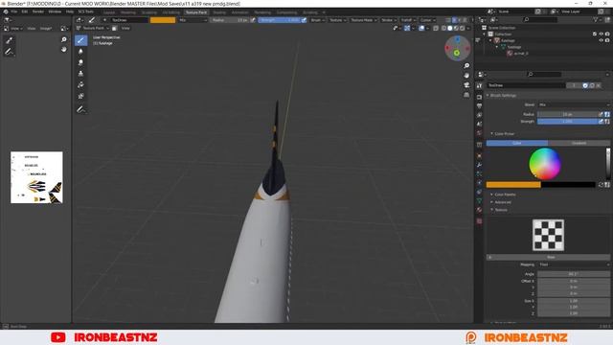Switch perspective/orthographic grid gizmo
This screenshot has width=613, height=345.
coord(466,95)
